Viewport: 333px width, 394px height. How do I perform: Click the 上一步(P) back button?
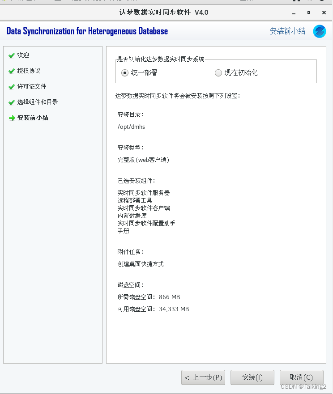pos(203,377)
